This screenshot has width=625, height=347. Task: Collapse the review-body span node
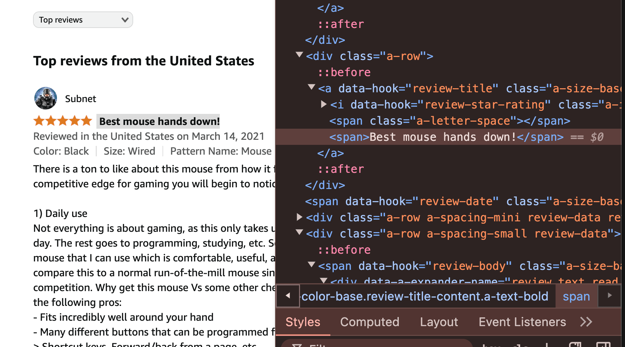tap(311, 265)
